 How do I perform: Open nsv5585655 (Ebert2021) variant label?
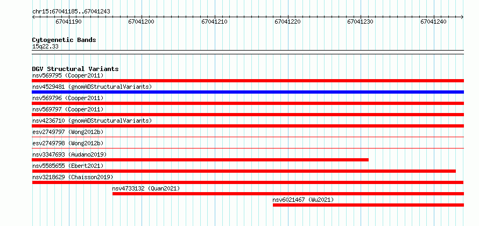point(68,166)
